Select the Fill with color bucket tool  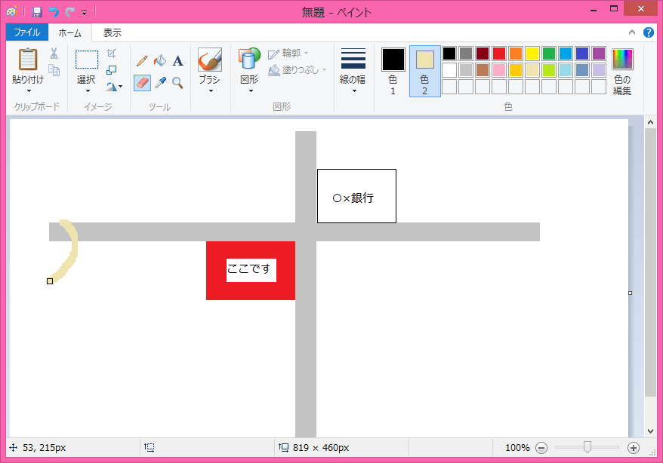tap(160, 61)
